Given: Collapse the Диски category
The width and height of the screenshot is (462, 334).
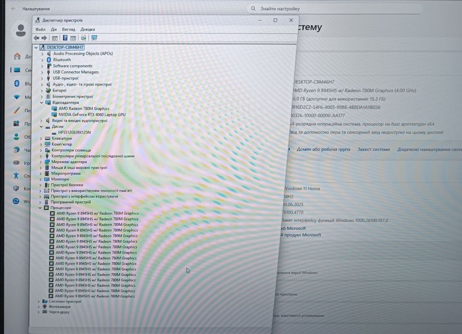Looking at the screenshot, I should click(x=41, y=127).
